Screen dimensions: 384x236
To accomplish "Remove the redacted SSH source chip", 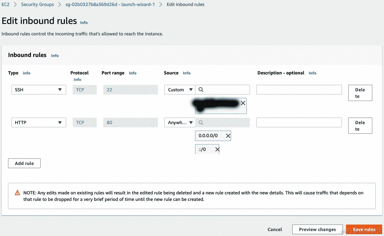I will click(x=243, y=103).
